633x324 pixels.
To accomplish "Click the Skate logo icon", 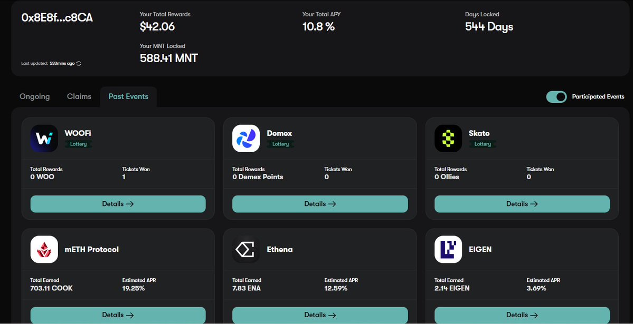I will point(448,138).
